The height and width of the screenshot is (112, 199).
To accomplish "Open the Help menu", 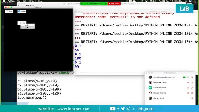I will [x=40, y=1].
